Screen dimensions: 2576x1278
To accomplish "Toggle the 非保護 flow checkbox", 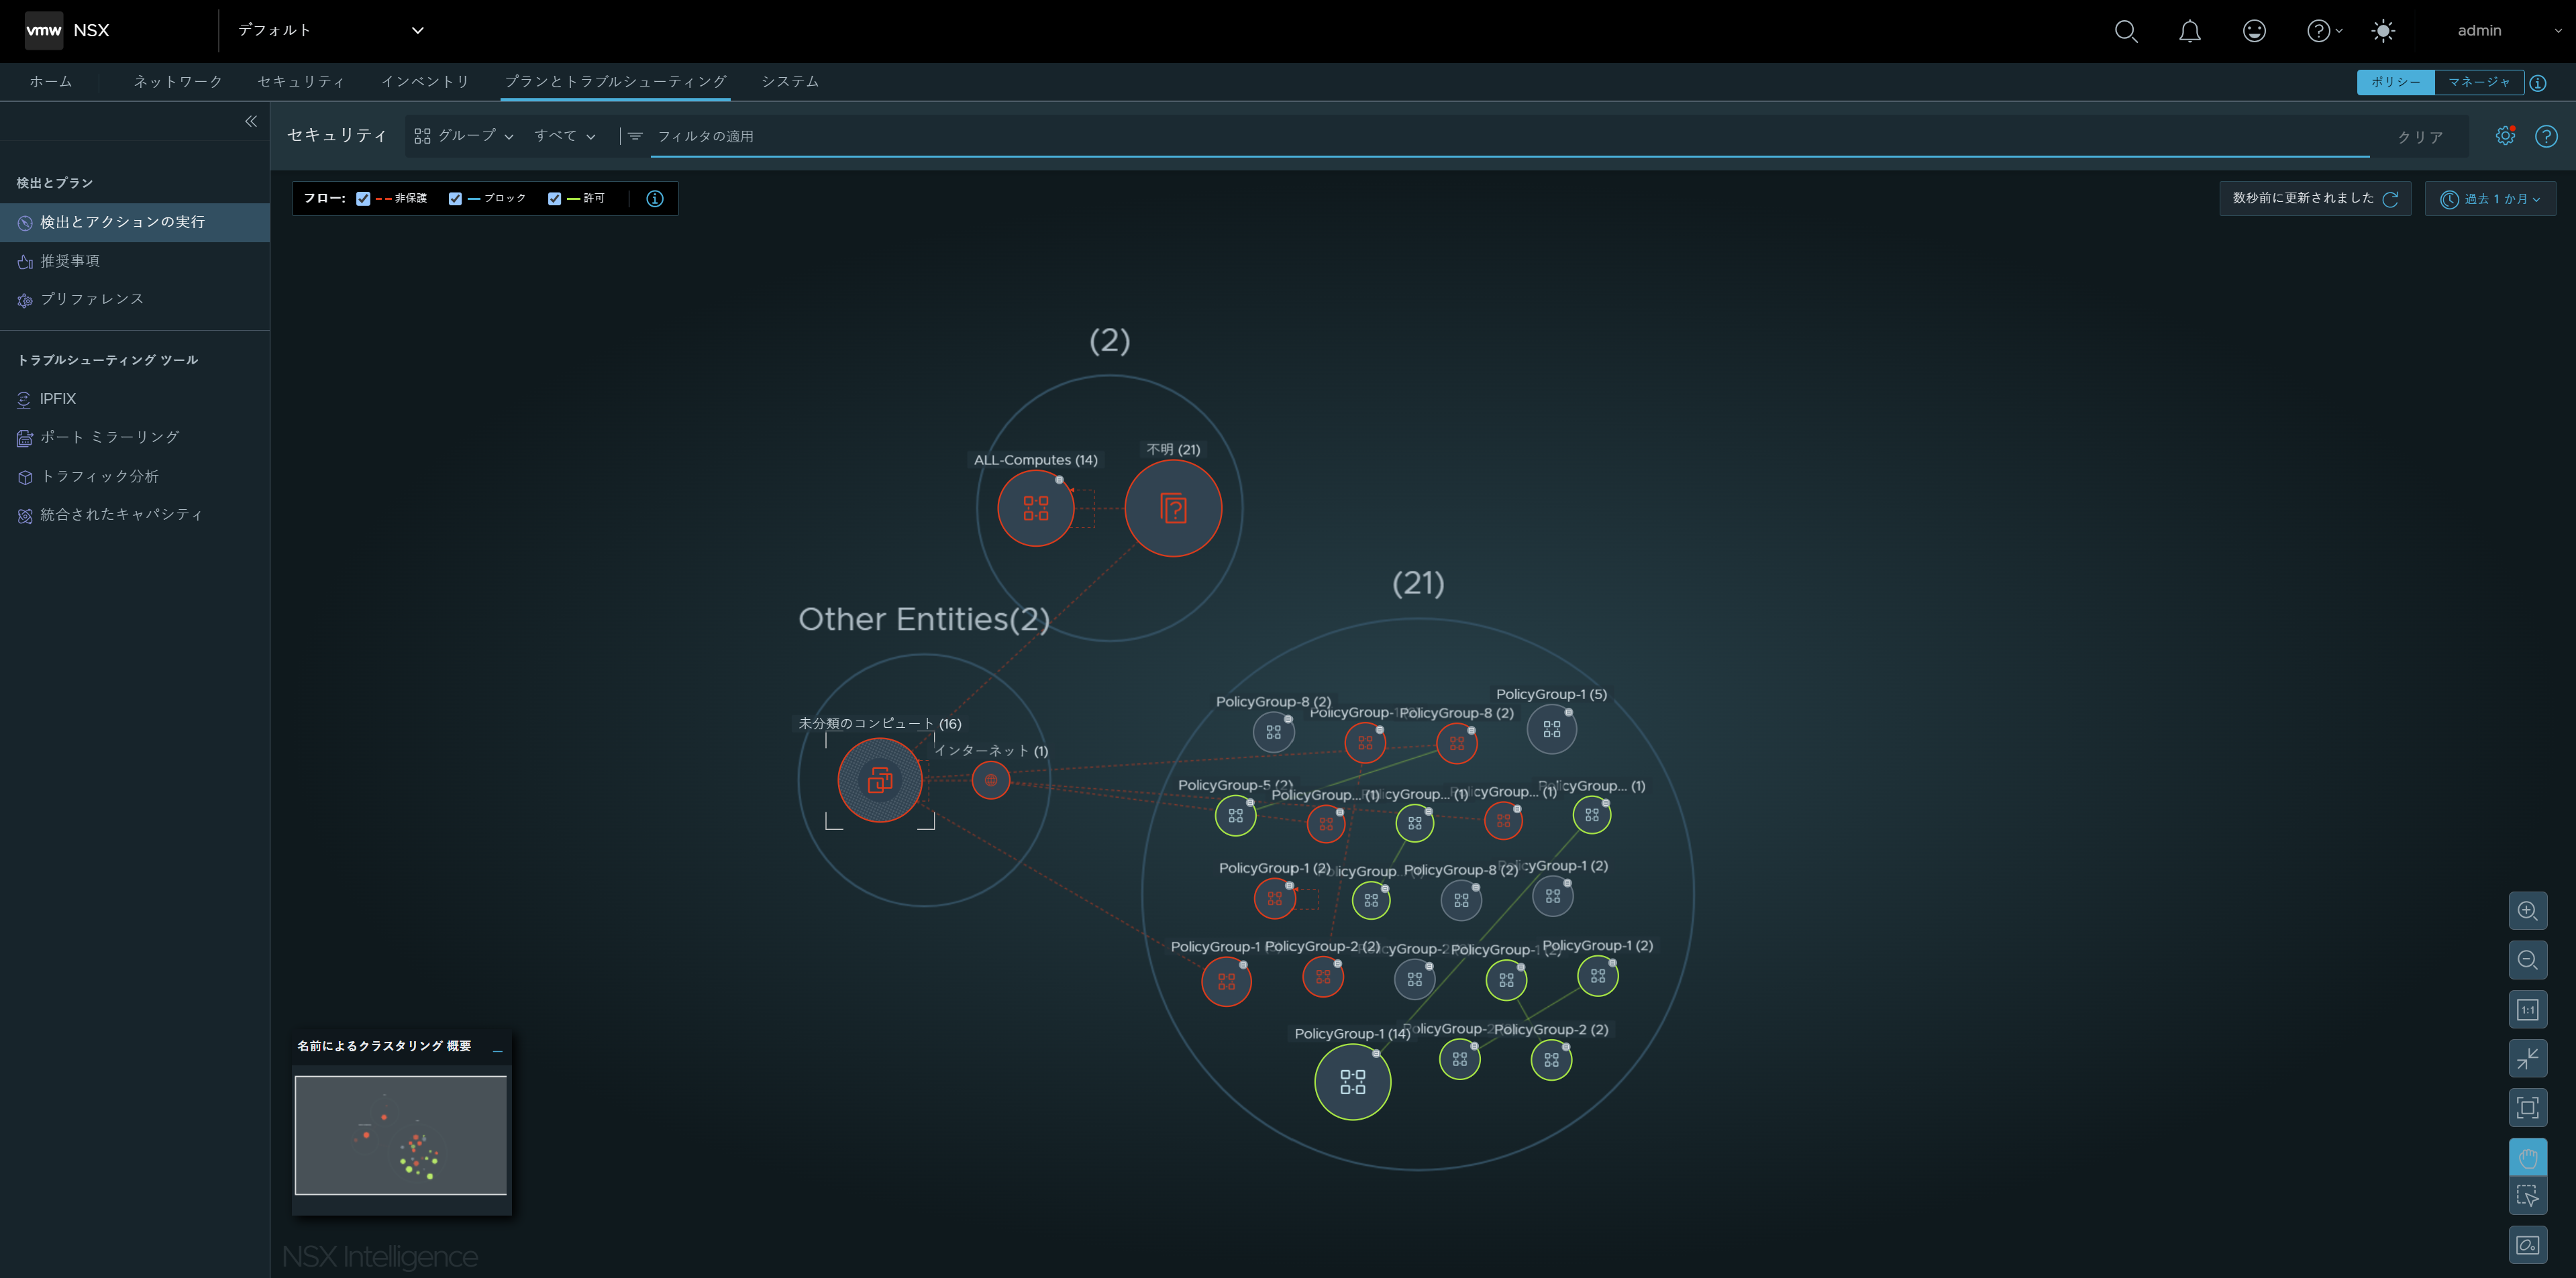I will [x=363, y=198].
